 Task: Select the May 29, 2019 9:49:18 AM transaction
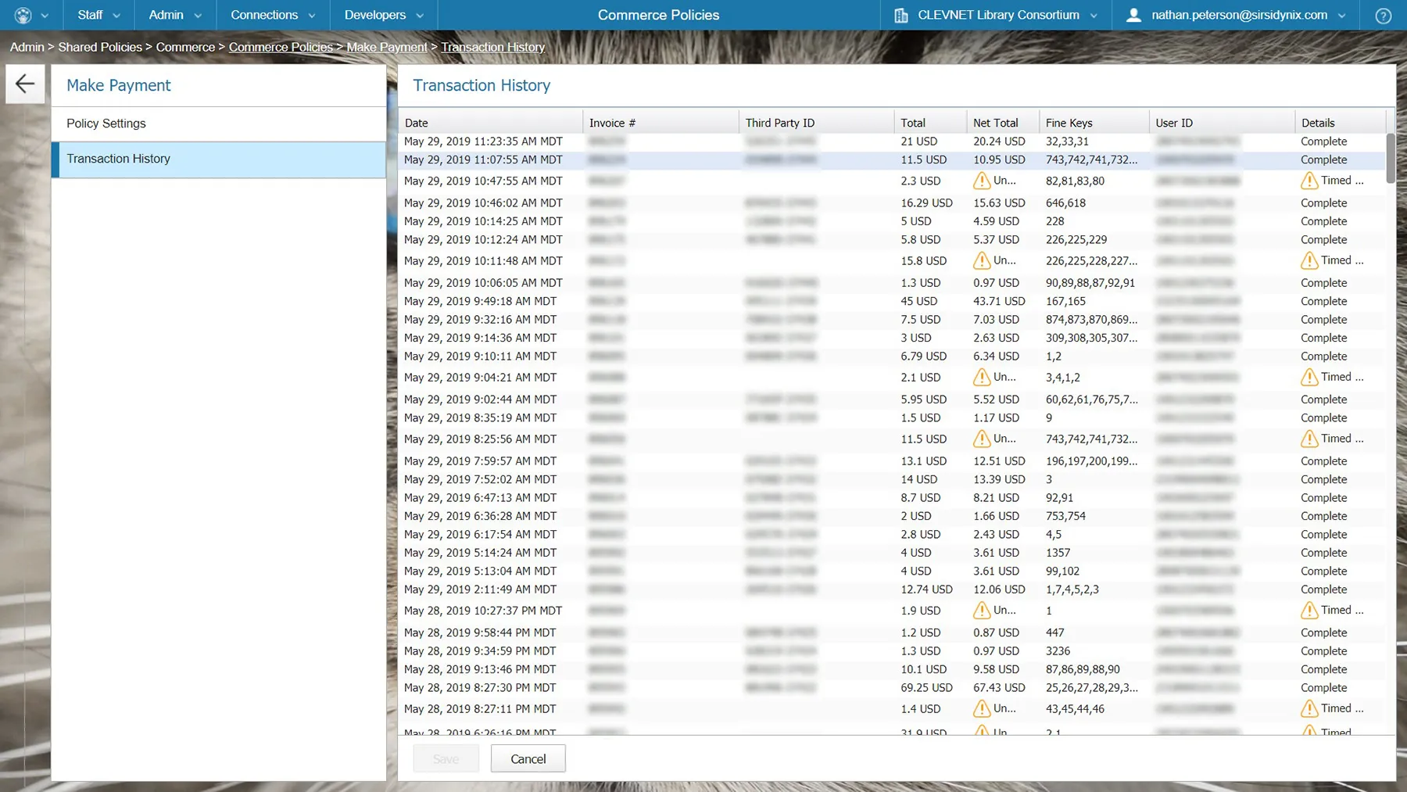click(x=892, y=301)
